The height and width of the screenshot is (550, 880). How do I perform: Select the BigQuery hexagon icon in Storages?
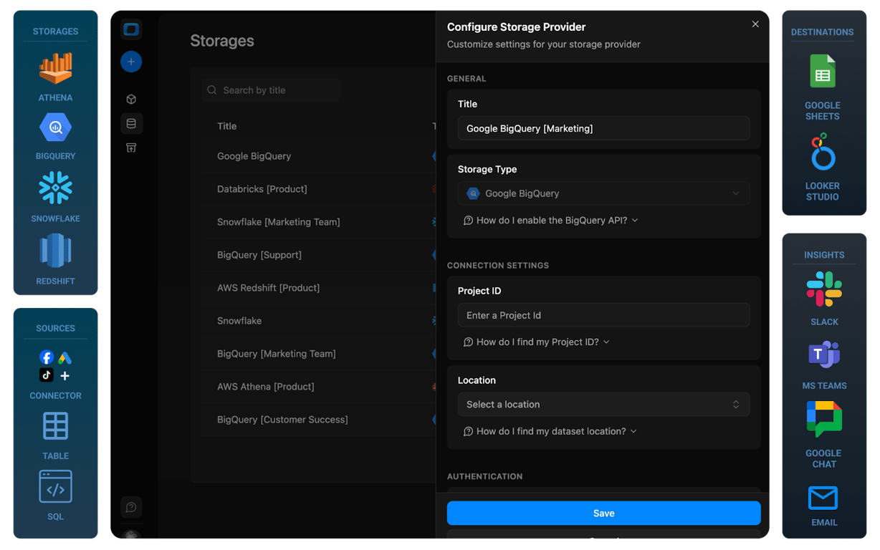tap(55, 128)
